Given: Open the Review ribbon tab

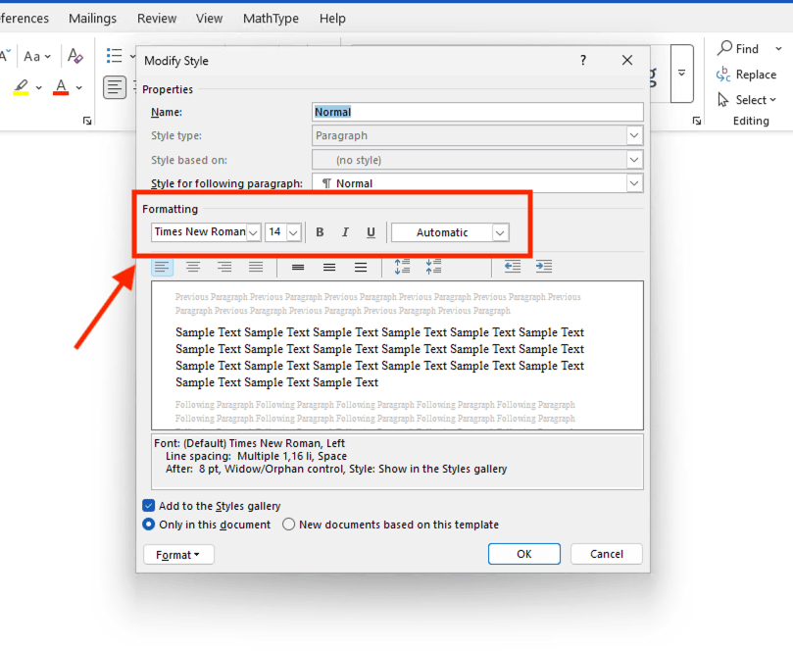Looking at the screenshot, I should tap(157, 19).
